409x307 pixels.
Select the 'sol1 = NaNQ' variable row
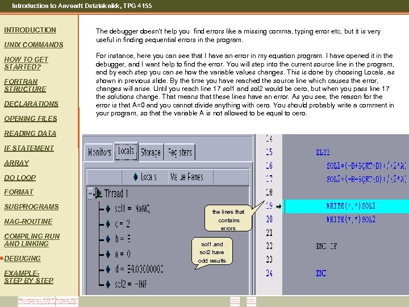(x=132, y=209)
